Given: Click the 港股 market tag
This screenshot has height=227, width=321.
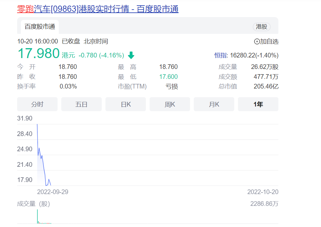Looking at the screenshot, I should pos(262,27).
